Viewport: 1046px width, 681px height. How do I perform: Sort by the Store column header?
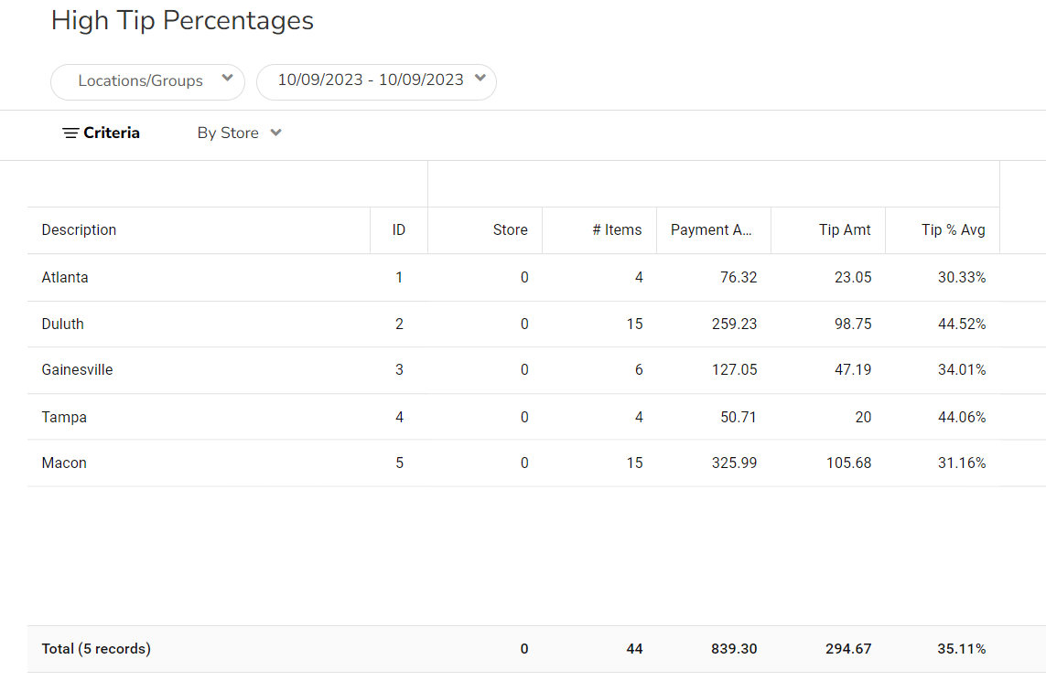click(x=510, y=230)
